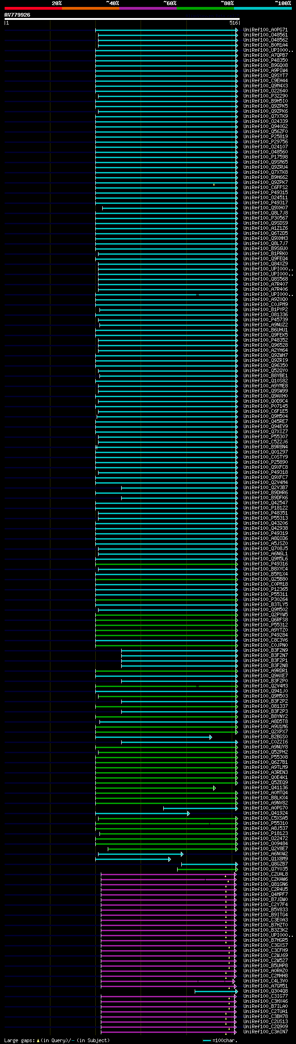Open hit UniRef100_B0M1A4
The width and height of the screenshot is (296, 1044).
coord(265,45)
